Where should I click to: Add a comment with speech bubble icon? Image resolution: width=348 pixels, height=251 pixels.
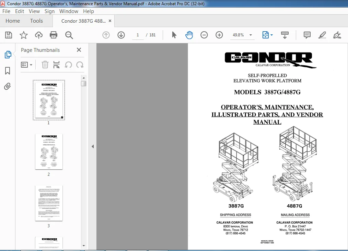pos(307,35)
